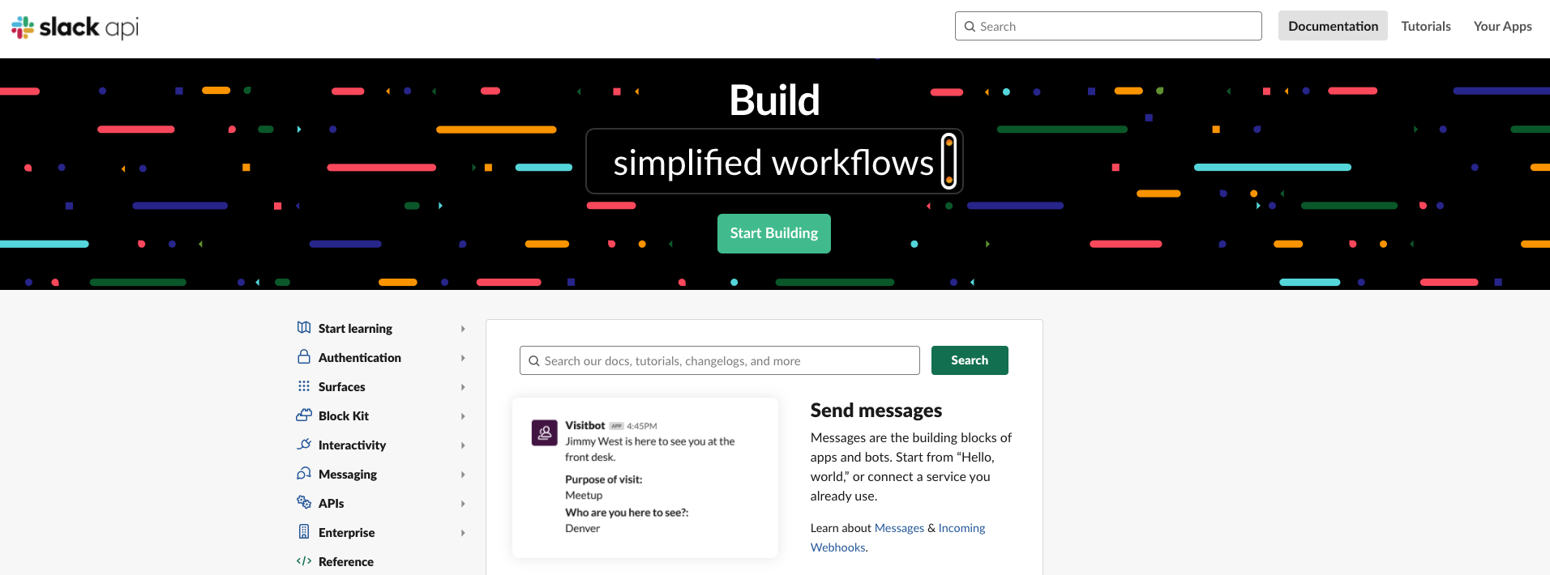
Task: Open Interactivity section
Action: coord(353,445)
